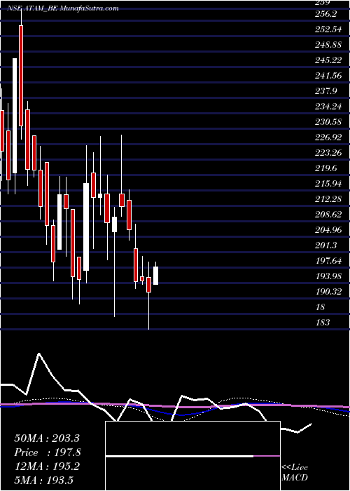Choose the 219.6 price label
The image size is (350, 491).
point(327,168)
